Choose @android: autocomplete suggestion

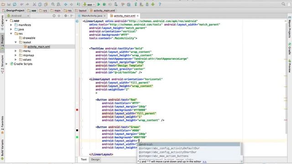click(x=188, y=144)
